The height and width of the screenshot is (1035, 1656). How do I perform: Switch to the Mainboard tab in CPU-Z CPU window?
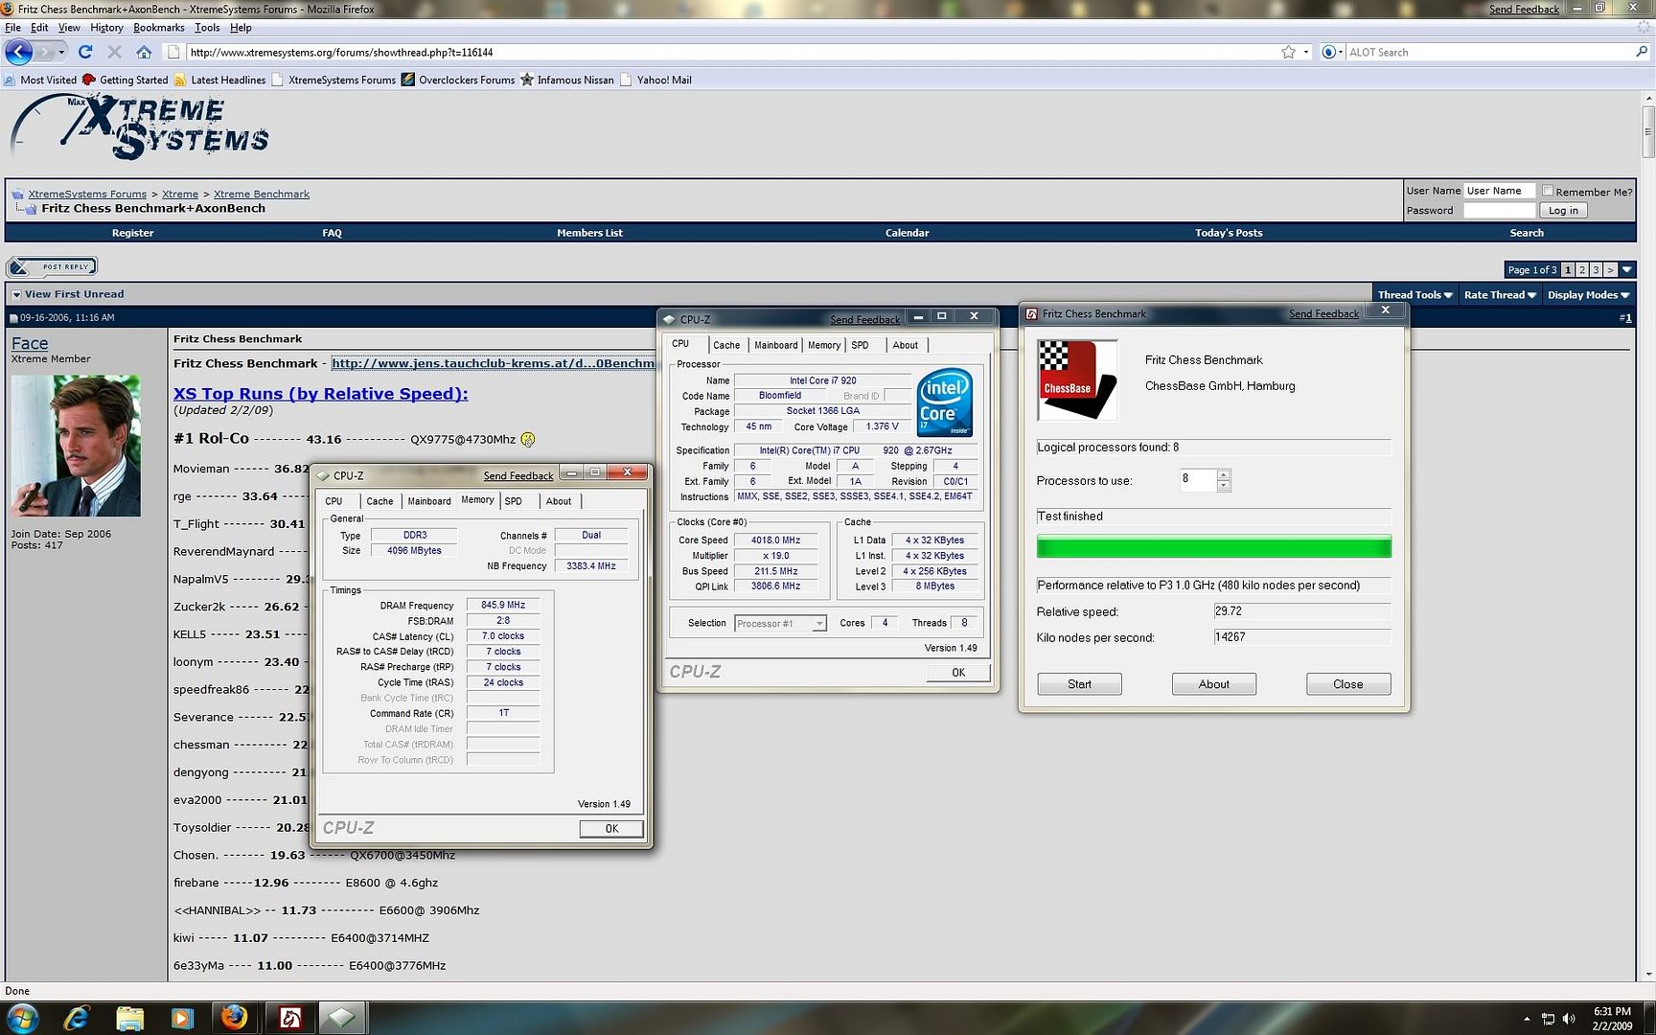click(775, 345)
